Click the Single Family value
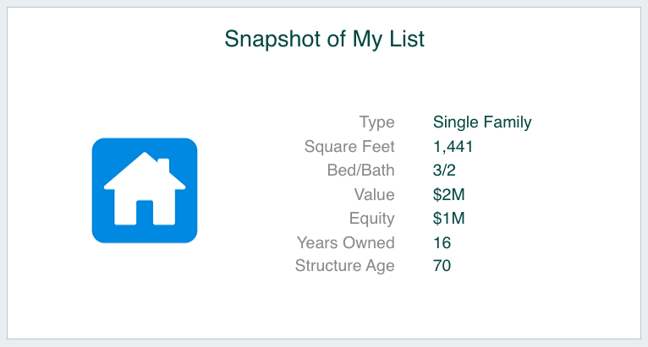 482,122
